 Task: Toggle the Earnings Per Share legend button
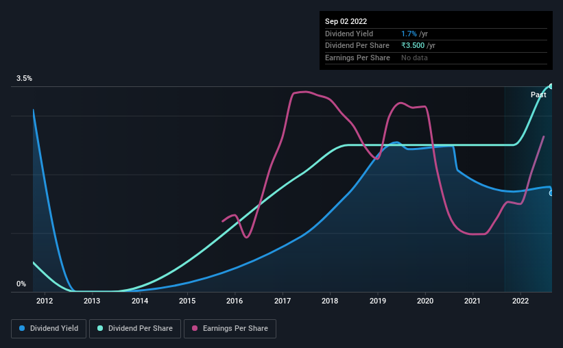click(230, 329)
